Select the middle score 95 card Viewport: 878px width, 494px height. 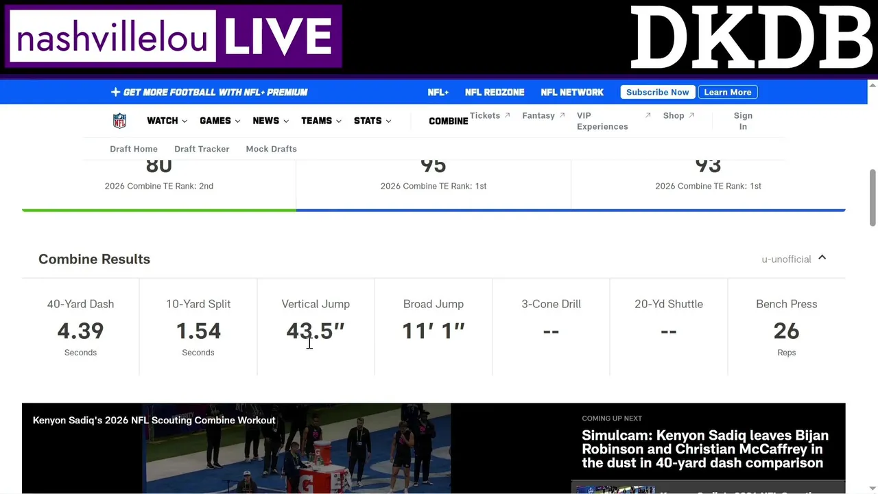[434, 184]
